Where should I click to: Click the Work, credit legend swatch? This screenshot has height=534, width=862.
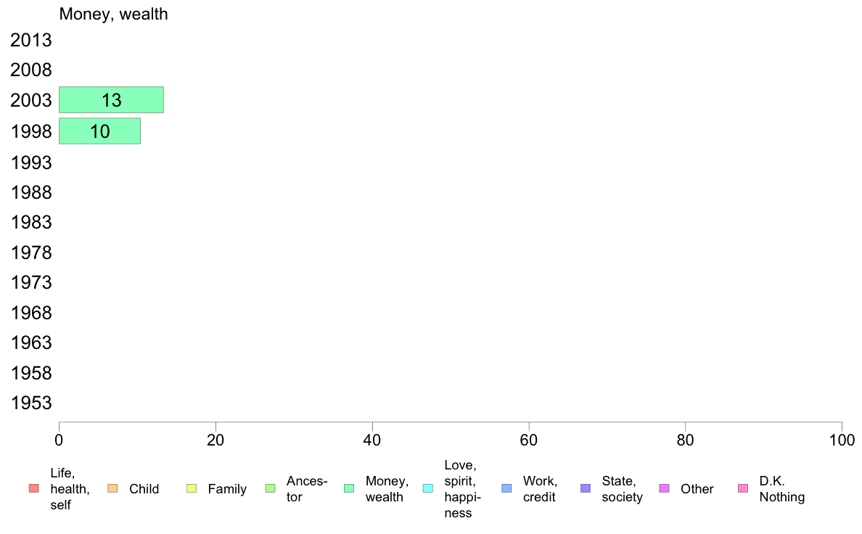507,488
